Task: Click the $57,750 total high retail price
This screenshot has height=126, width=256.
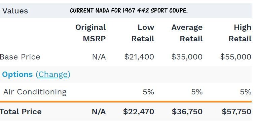Action: 236,112
